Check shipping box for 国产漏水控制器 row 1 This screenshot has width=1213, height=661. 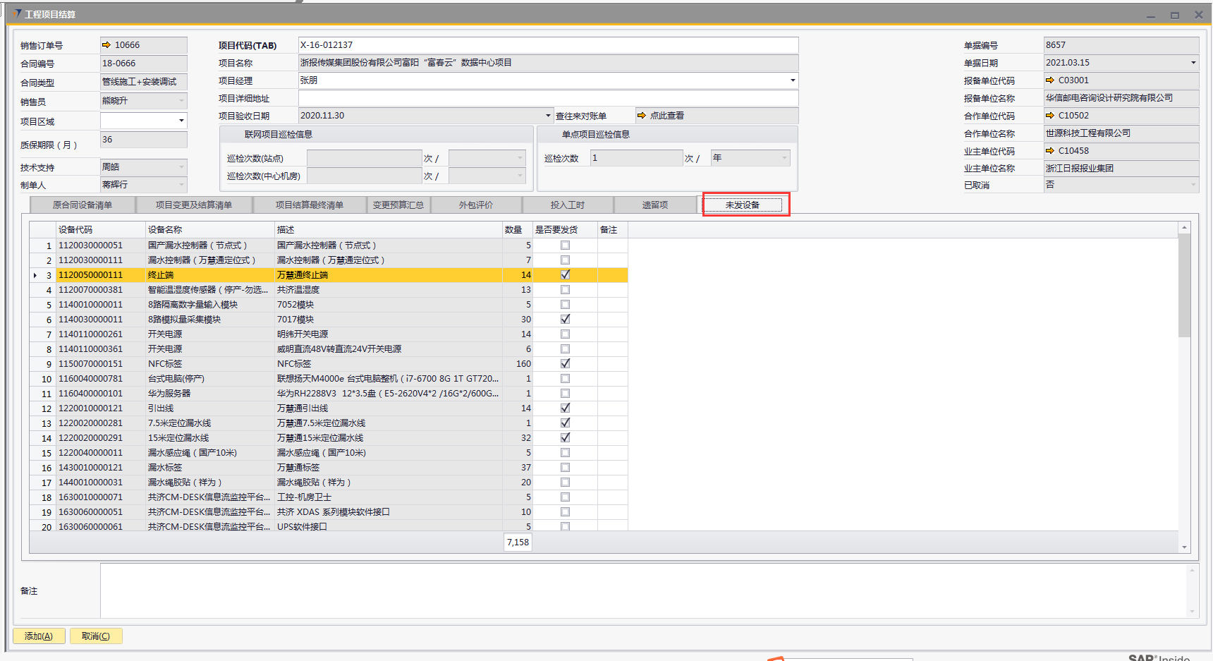pos(565,245)
